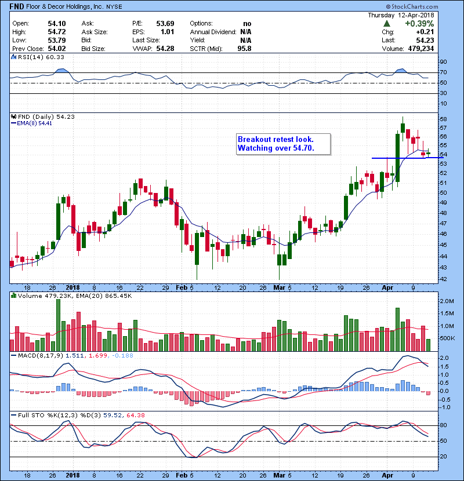Click the +0.39% percent change value

[x=419, y=24]
